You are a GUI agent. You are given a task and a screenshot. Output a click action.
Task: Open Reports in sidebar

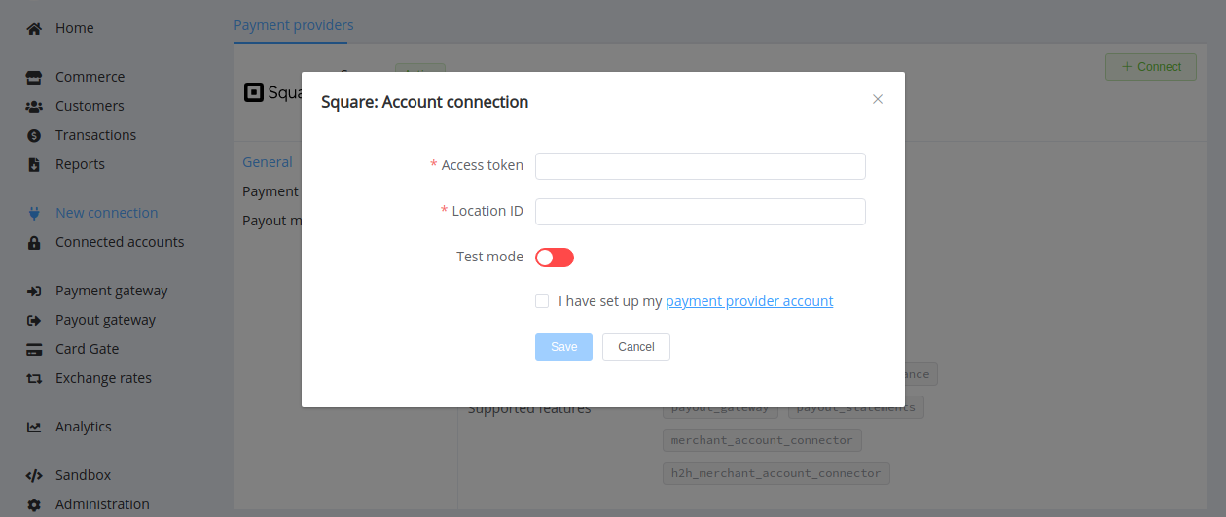(x=80, y=164)
